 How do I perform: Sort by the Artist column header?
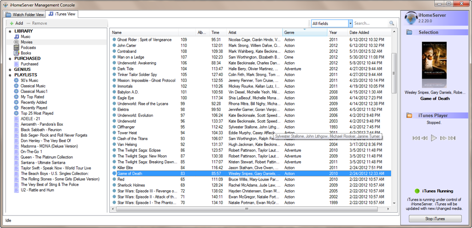point(254,32)
